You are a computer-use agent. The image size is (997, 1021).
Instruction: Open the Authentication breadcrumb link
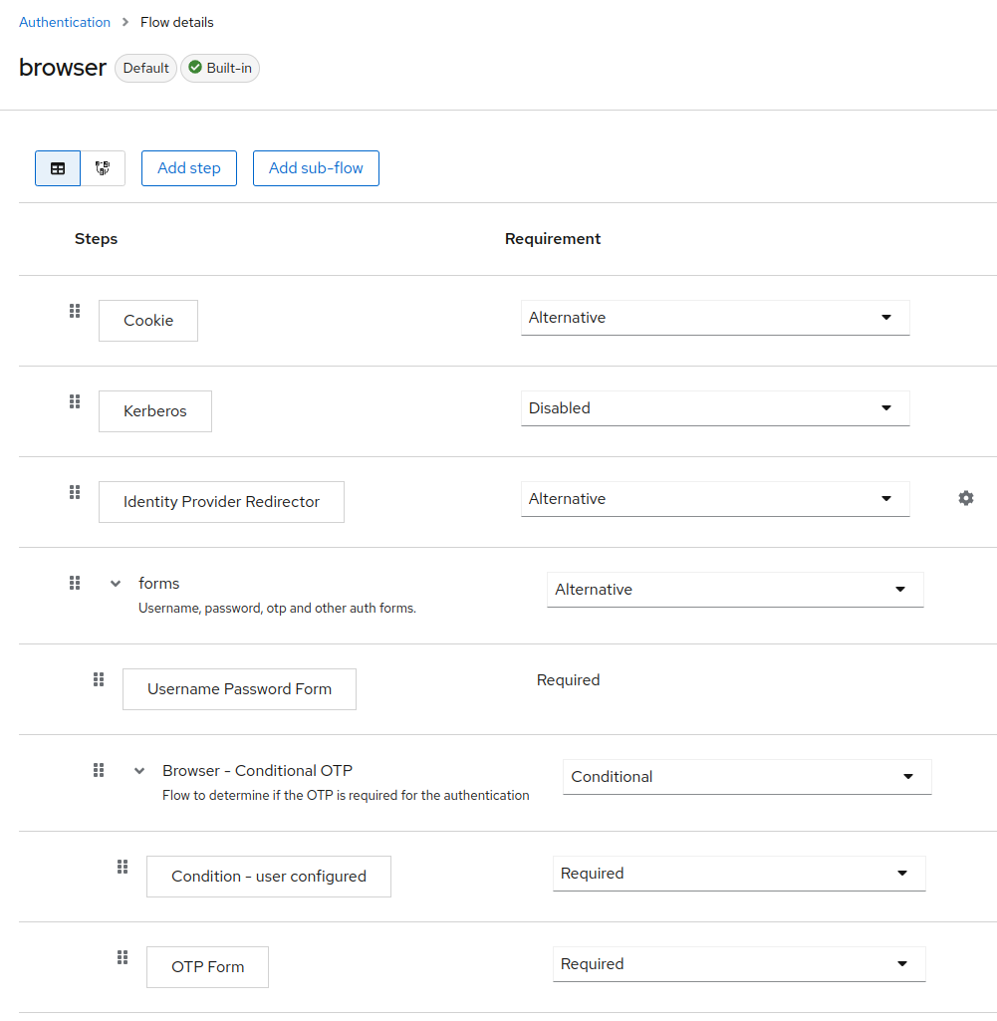coord(64,21)
